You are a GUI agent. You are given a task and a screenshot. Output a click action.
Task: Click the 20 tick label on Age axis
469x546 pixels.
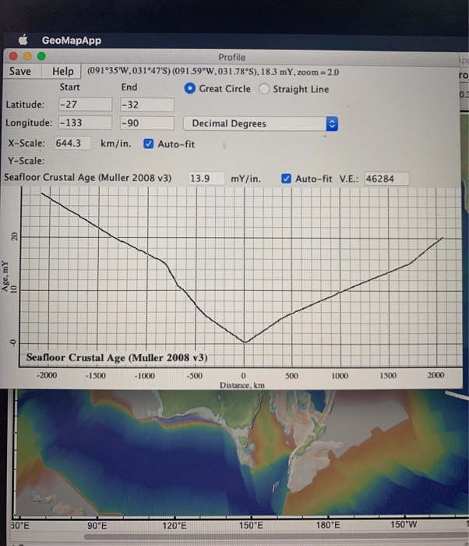tap(14, 237)
